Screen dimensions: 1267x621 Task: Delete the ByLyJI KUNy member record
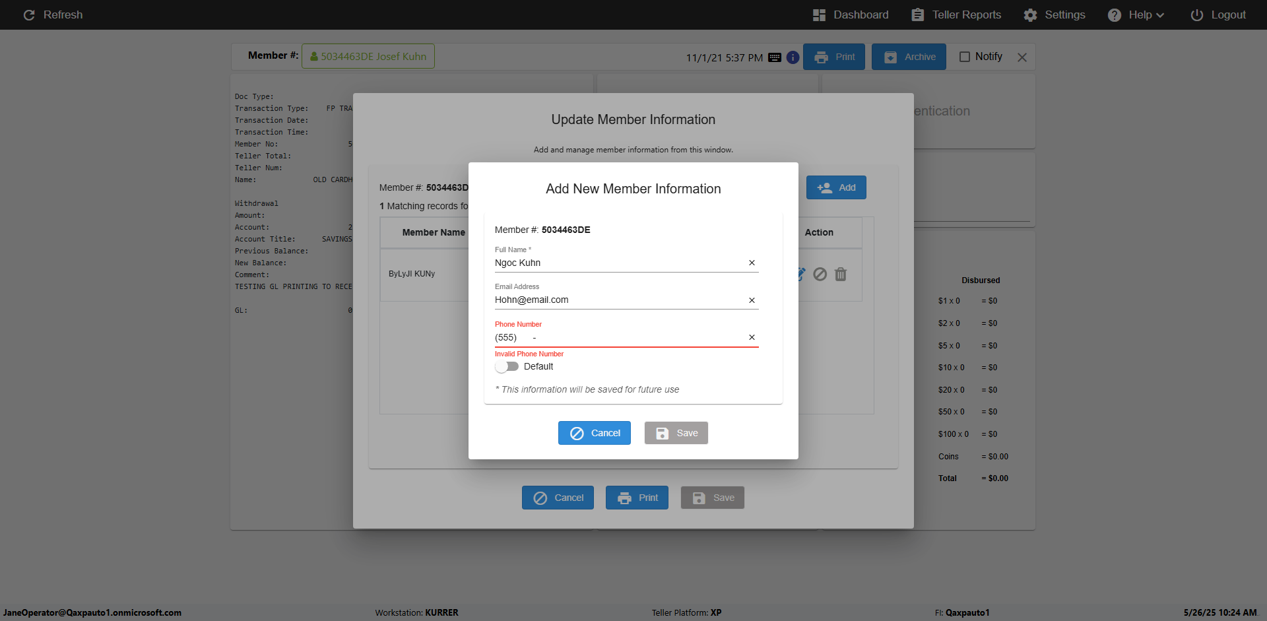pos(841,274)
